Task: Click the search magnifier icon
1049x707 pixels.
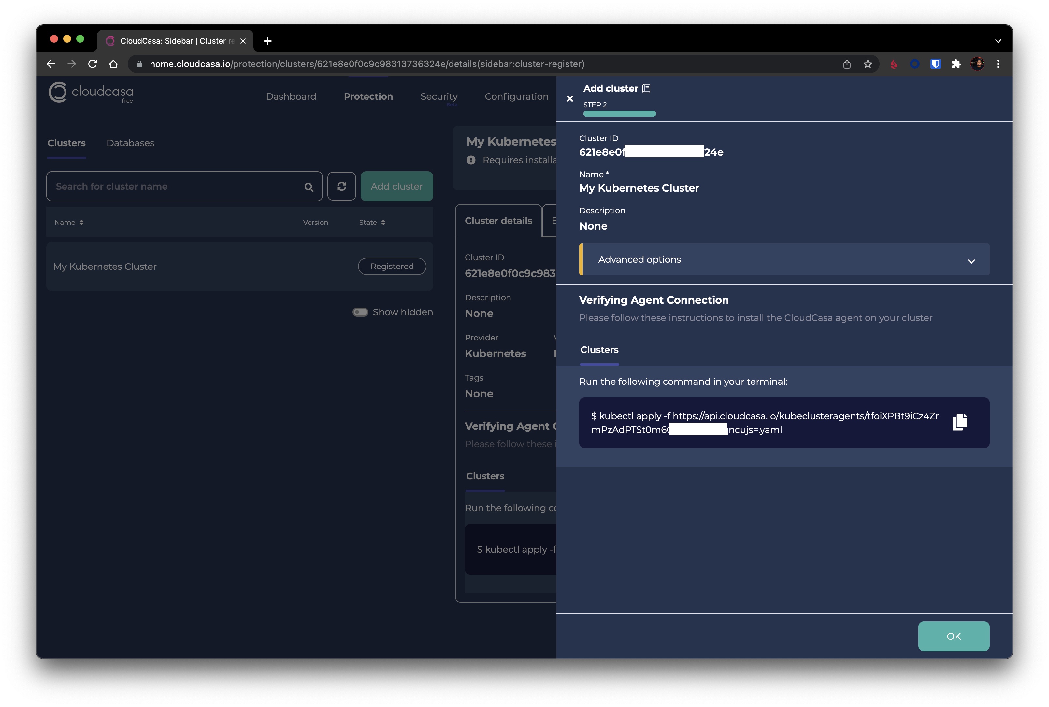Action: [309, 187]
